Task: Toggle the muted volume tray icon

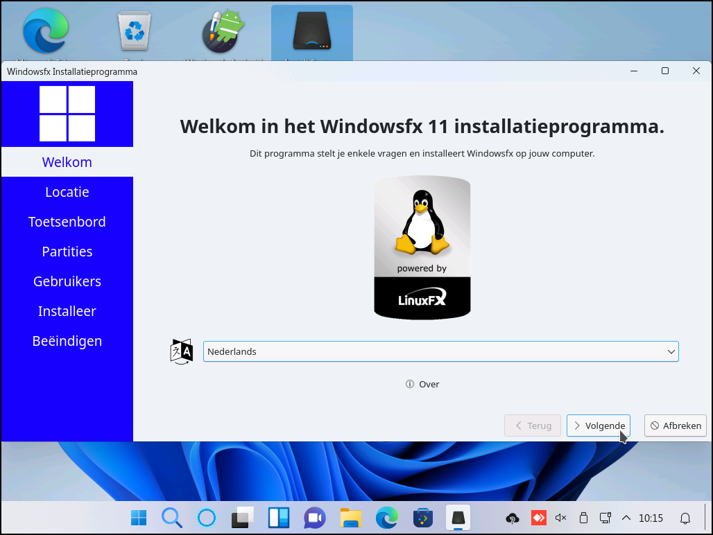Action: click(560, 518)
